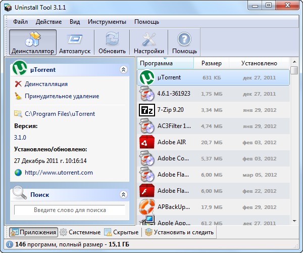Switch to the Системные tab
Image resolution: width=303 pixels, height=253 pixels.
pyautogui.click(x=80, y=232)
